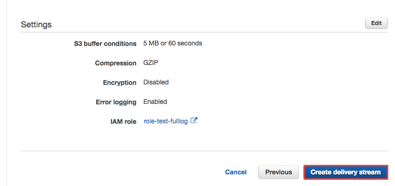Cancel the delivery stream creation

click(x=236, y=172)
